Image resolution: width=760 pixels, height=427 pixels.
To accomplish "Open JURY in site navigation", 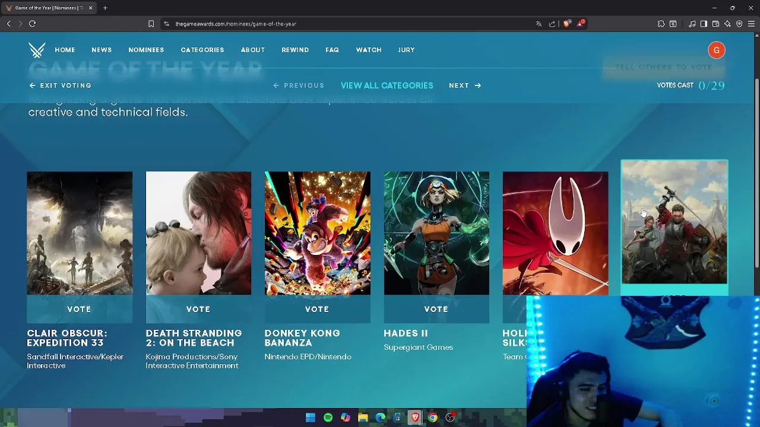I will pos(407,50).
